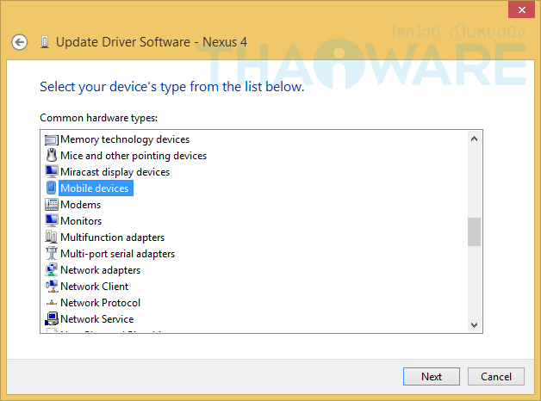The width and height of the screenshot is (541, 401).
Task: Click the Mice and pointing devices icon
Action: pos(51,156)
